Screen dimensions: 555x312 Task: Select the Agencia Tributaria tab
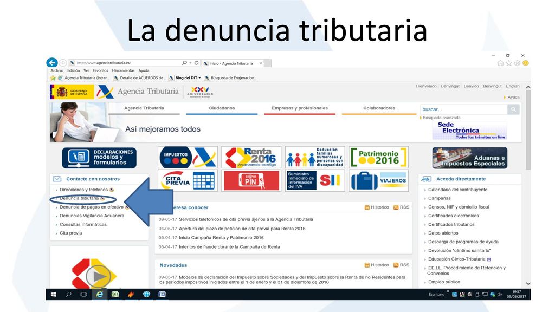(144, 108)
